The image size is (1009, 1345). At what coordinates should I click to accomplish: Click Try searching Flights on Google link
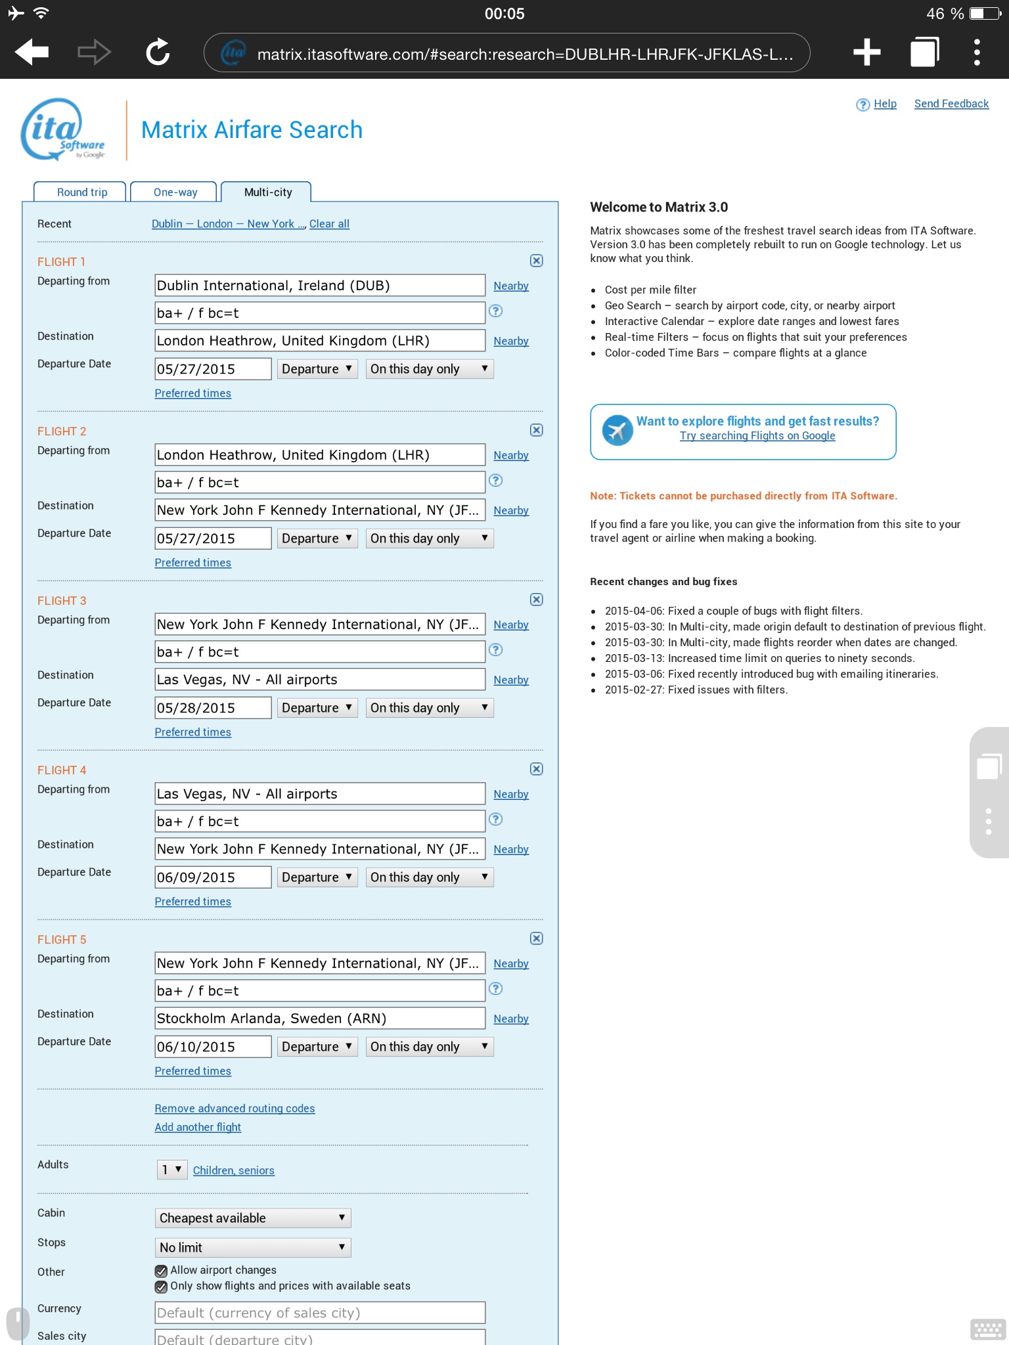point(757,436)
